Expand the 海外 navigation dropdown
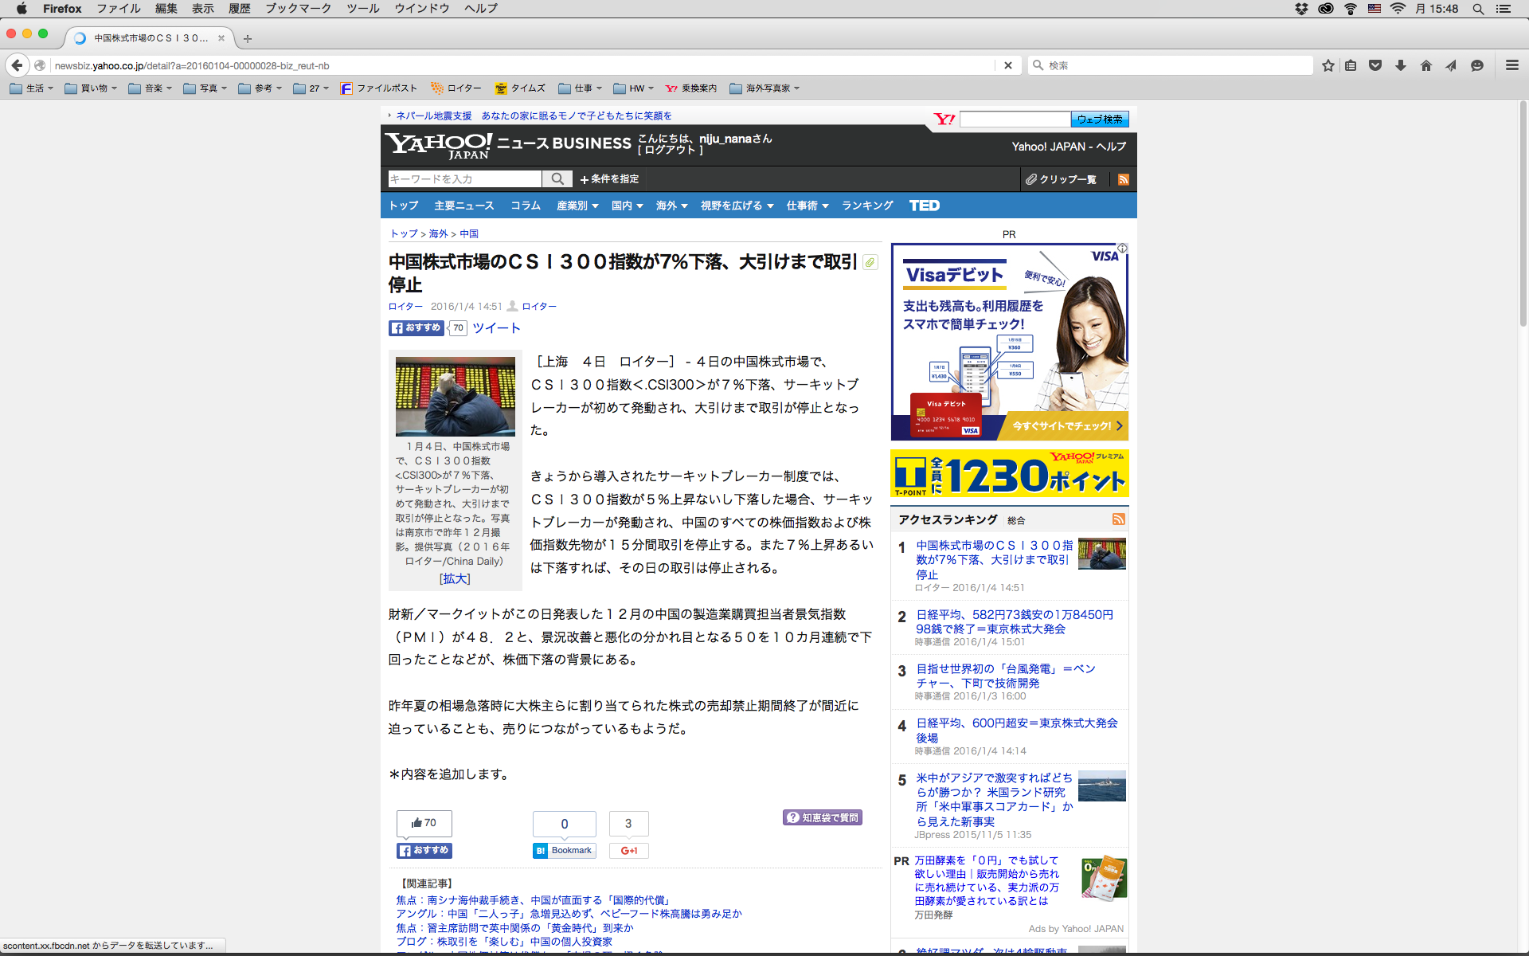This screenshot has width=1529, height=956. 671,206
